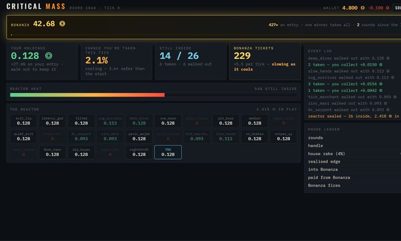Click log entry '3 taken – you collect +0.0154'
The width and height of the screenshot is (401, 241).
(345, 84)
